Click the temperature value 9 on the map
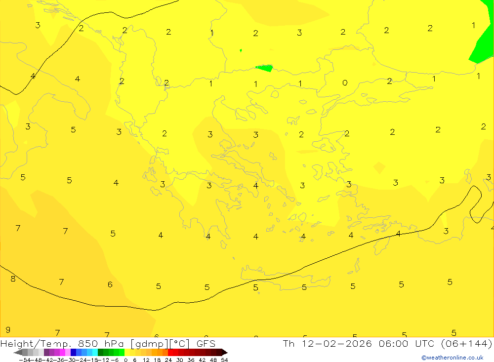This screenshot has width=494, height=362. pyautogui.click(x=8, y=330)
